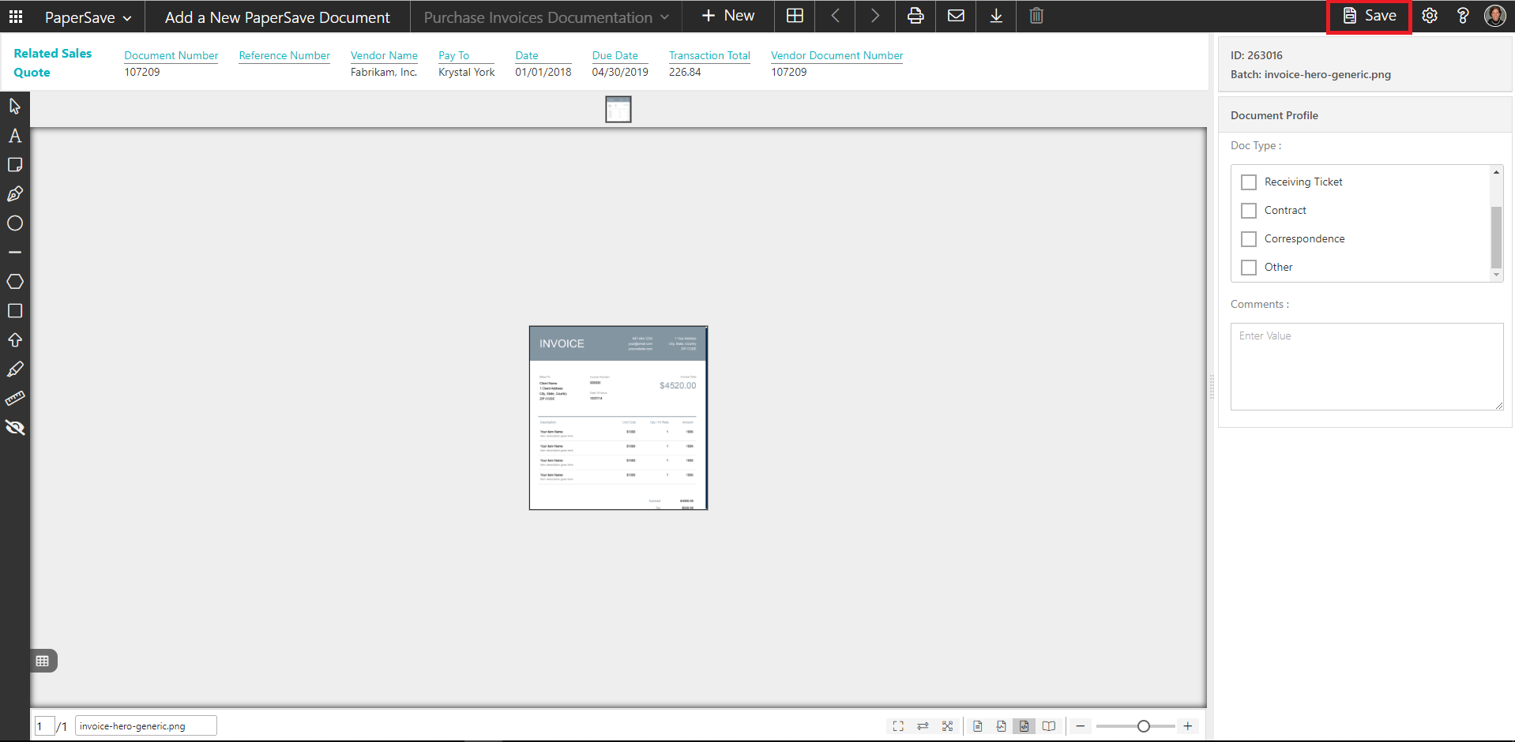Click the Document Profile panel header
The image size is (1515, 742).
(1365, 115)
